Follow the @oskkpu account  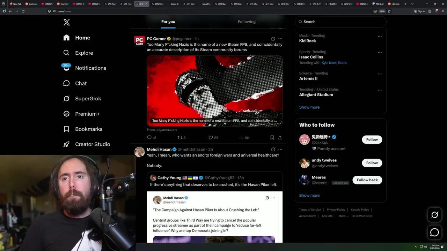[x=372, y=139]
